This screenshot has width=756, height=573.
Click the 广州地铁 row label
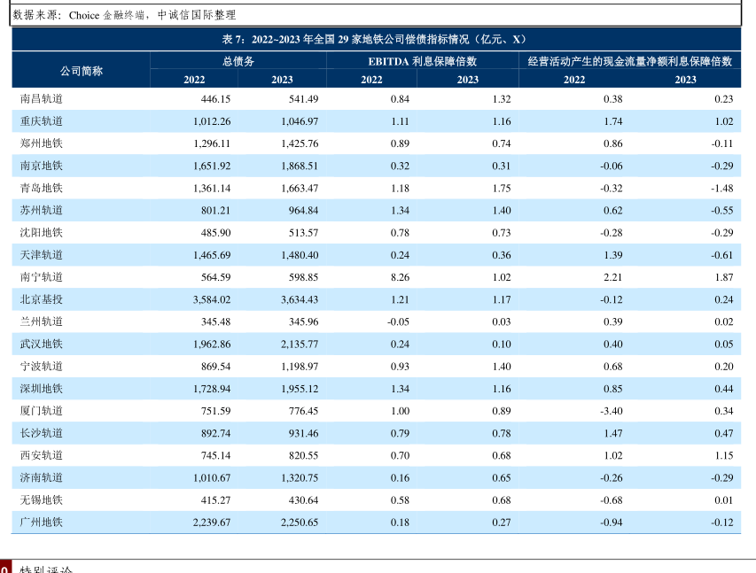[x=42, y=523]
